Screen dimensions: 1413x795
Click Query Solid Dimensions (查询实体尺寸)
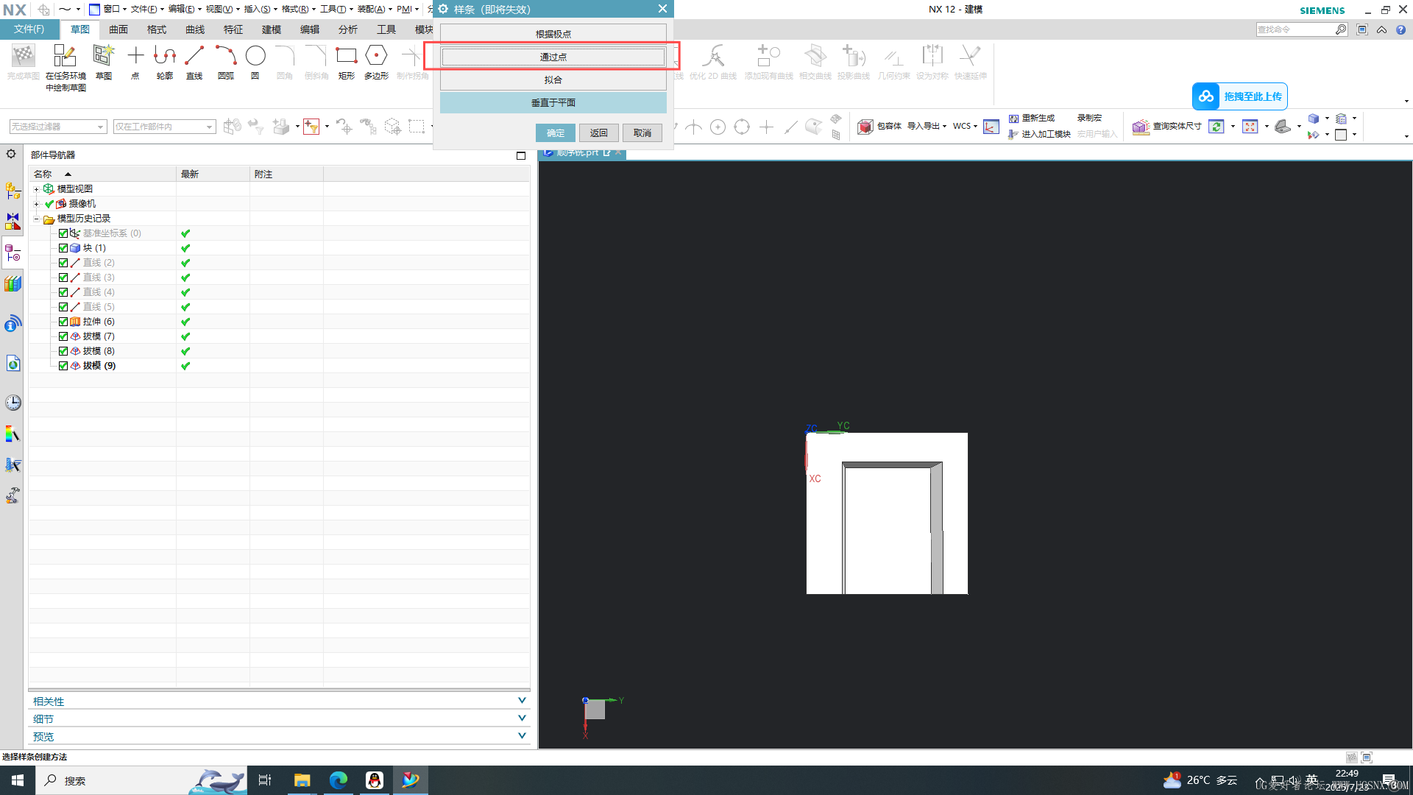[x=1168, y=127]
